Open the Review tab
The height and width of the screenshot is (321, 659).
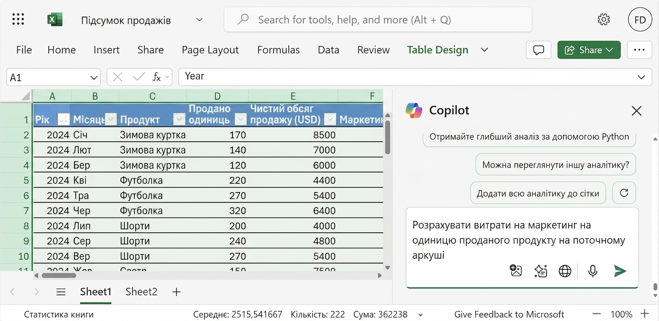[373, 49]
